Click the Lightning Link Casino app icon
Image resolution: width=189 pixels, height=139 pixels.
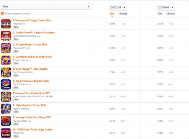(6, 109)
